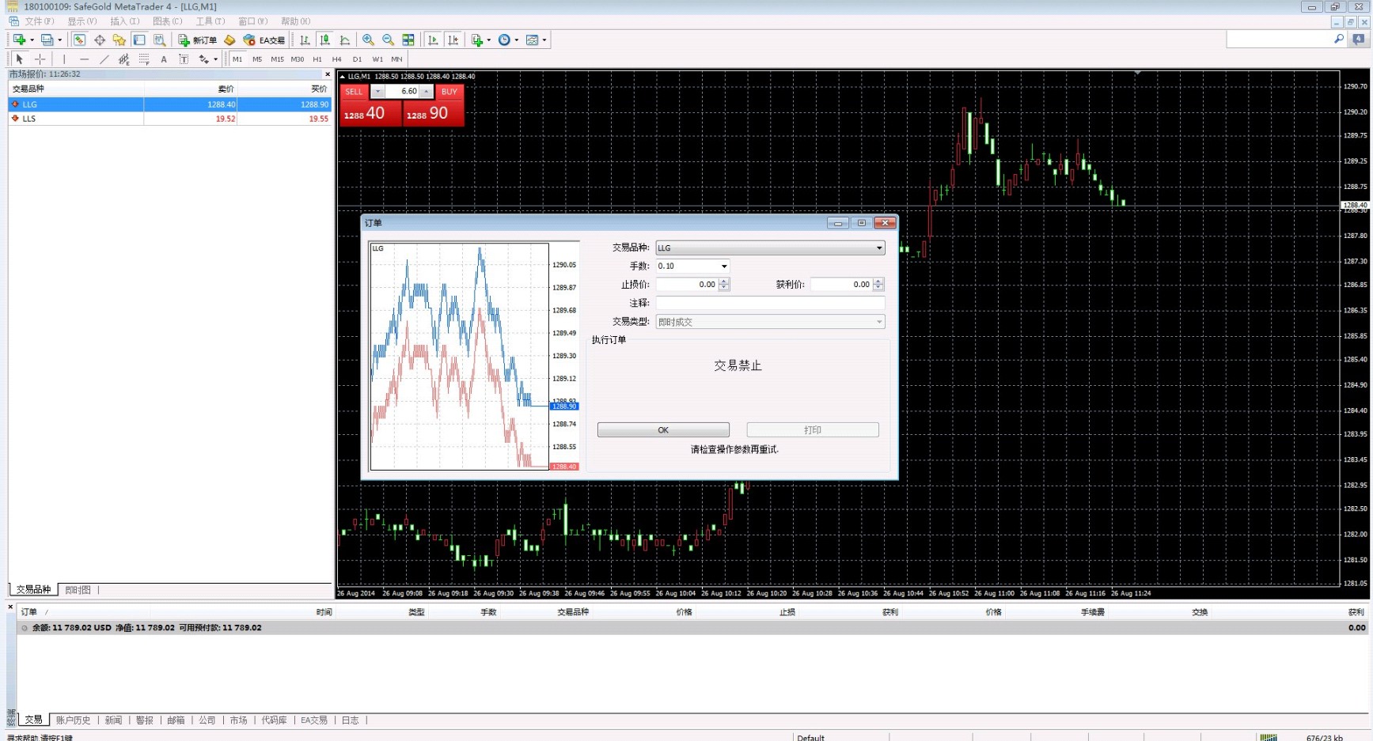Switch to 即时图 tab in Market Watch
Viewport: 1373px width, 741px height.
tap(78, 590)
